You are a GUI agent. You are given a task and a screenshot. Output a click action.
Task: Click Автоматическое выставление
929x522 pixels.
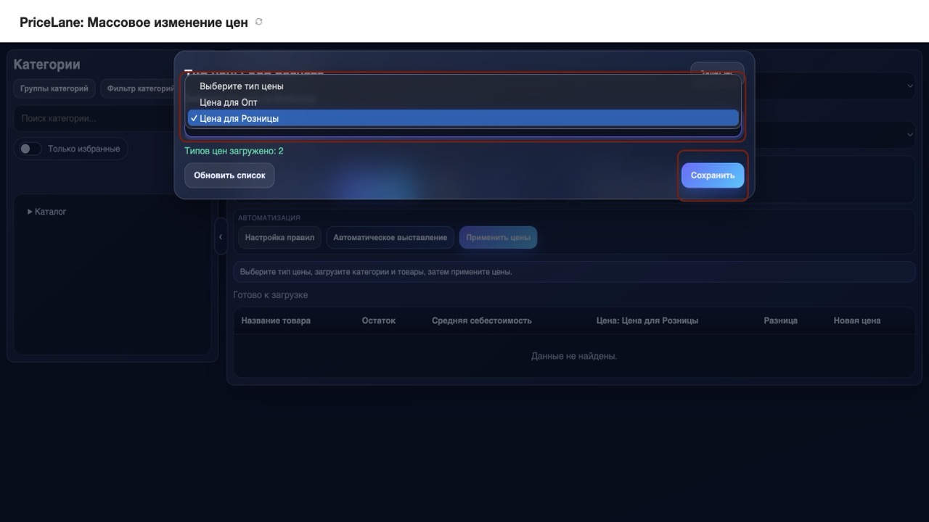(x=390, y=237)
